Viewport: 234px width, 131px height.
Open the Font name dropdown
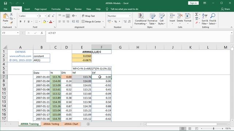point(37,16)
